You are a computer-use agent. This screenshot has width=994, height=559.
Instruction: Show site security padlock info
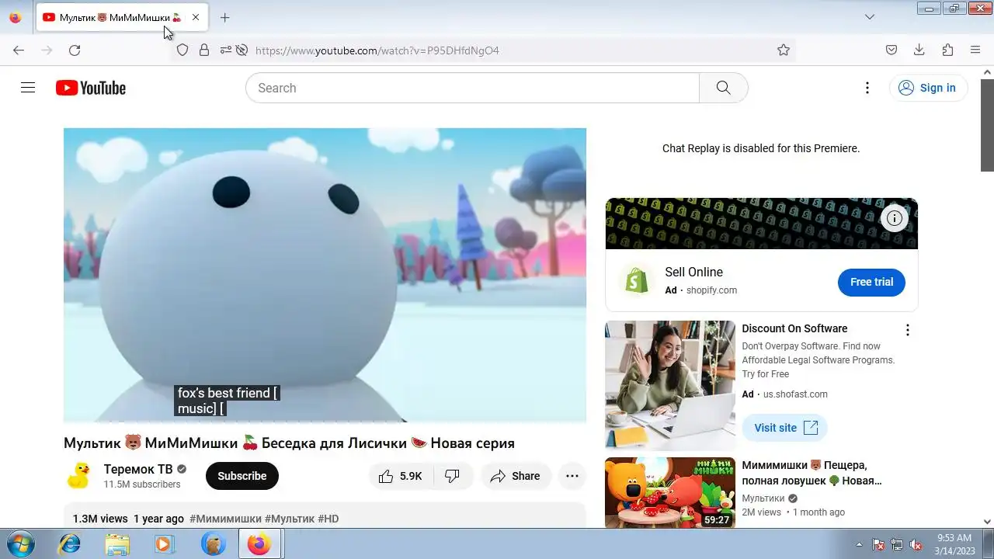(x=204, y=50)
